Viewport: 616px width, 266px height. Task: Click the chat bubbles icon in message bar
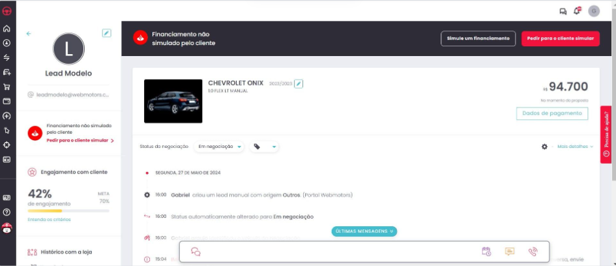(196, 252)
